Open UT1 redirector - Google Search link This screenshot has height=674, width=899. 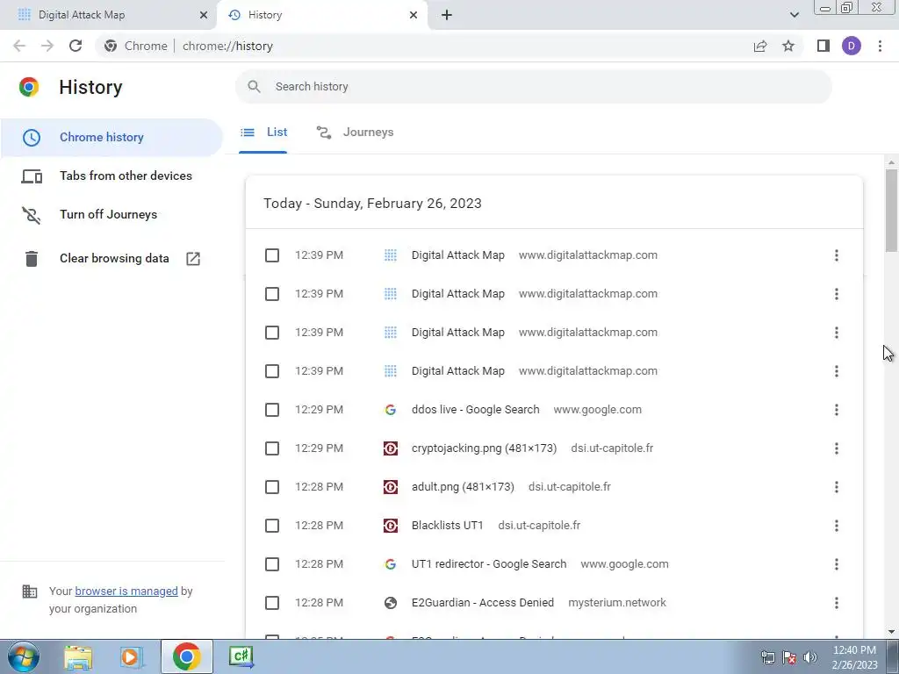pos(489,564)
